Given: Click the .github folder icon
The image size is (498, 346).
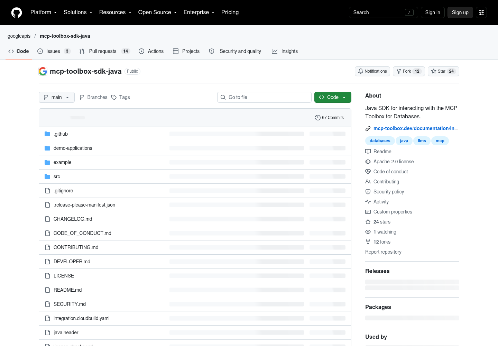Looking at the screenshot, I should [x=47, y=134].
